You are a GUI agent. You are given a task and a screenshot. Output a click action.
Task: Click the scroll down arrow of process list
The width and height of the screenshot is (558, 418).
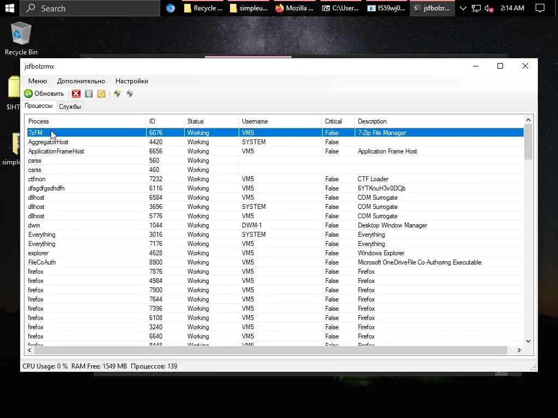(528, 341)
